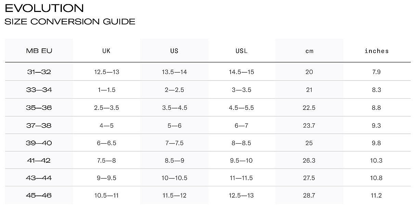Click the 12.5—13 UK size cell
The height and width of the screenshot is (217, 419).
coord(106,72)
